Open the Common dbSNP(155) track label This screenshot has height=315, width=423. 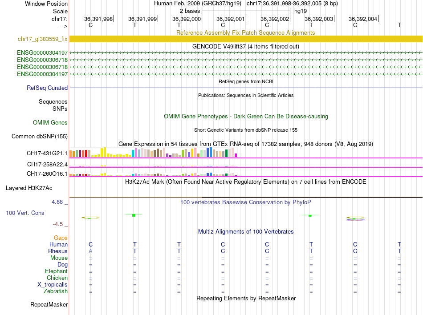40,136
